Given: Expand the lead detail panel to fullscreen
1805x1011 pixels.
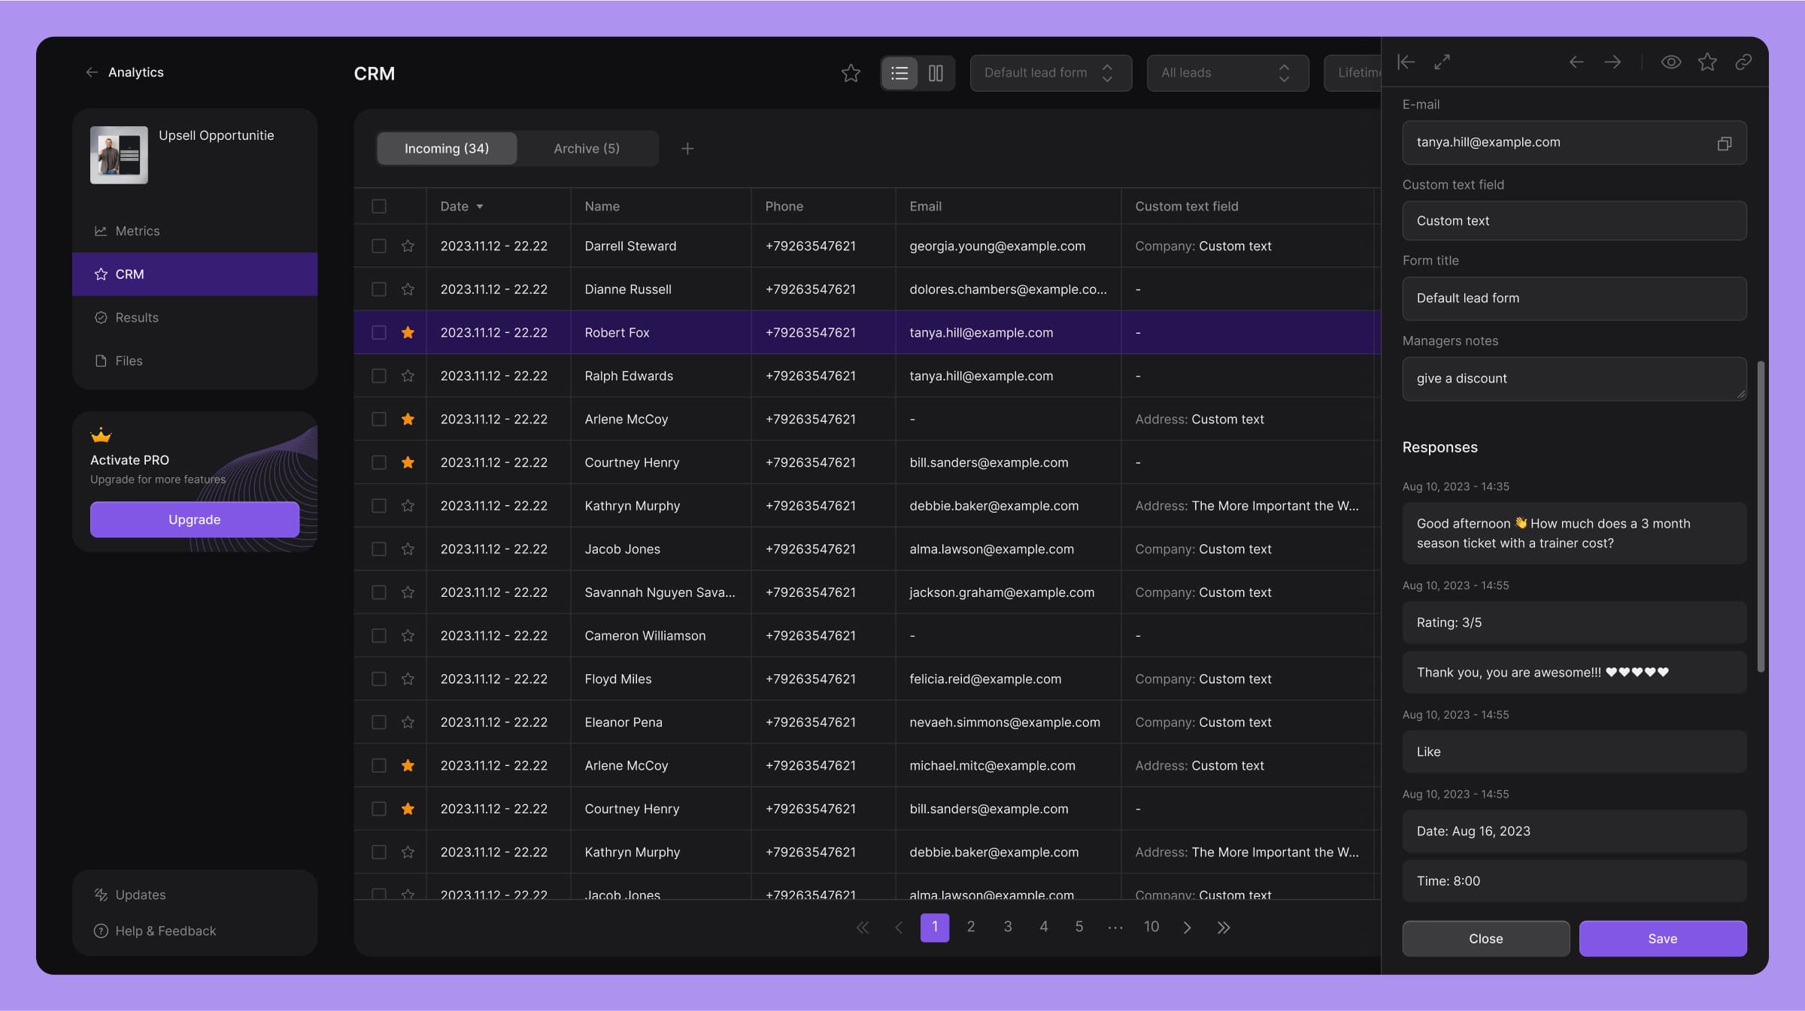Looking at the screenshot, I should [x=1442, y=62].
